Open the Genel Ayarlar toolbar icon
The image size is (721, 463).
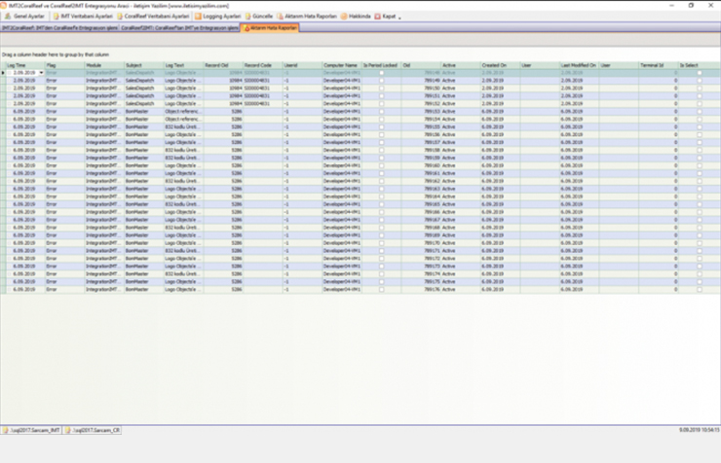pyautogui.click(x=7, y=17)
